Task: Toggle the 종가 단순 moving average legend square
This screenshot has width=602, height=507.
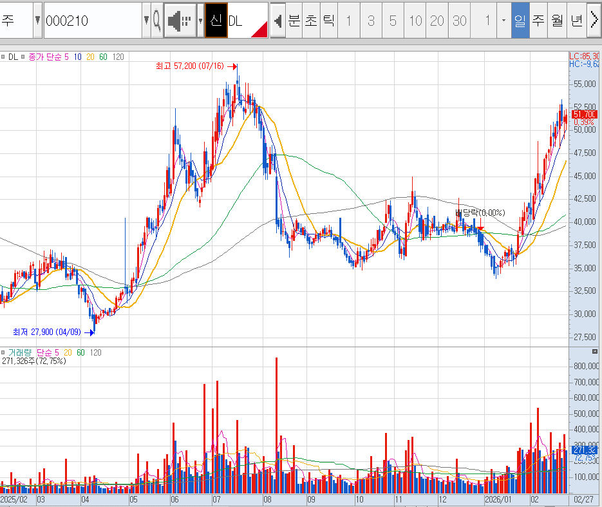Action: pos(23,57)
